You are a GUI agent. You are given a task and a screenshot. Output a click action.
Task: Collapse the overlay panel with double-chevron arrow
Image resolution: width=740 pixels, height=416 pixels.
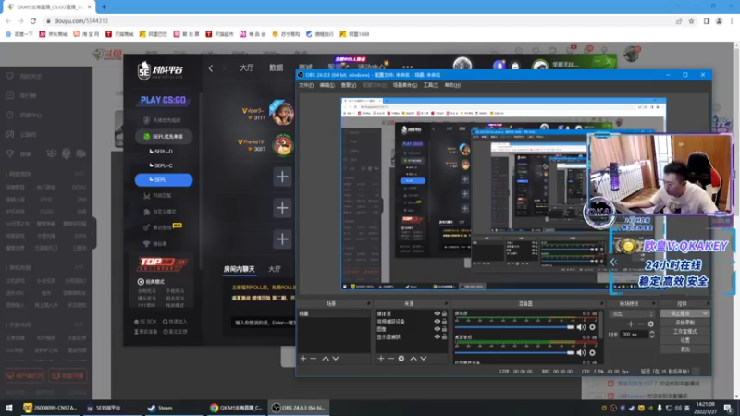click(613, 262)
